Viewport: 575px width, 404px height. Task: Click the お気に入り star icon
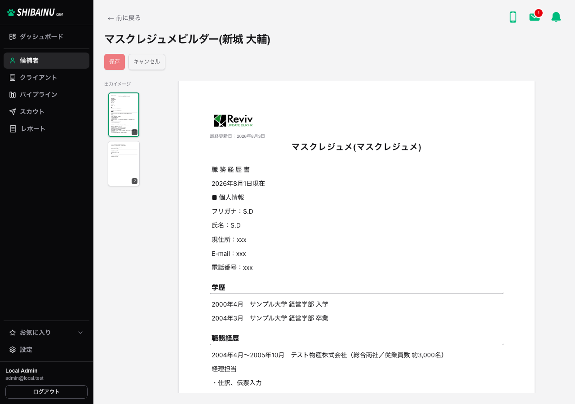[13, 333]
